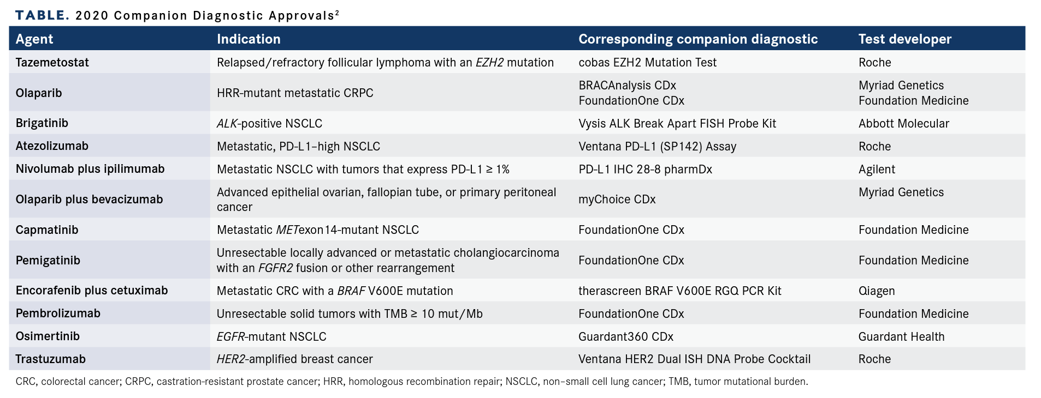Click the HER2-amplified breast cancer indication
The width and height of the screenshot is (1041, 398).
click(x=295, y=359)
